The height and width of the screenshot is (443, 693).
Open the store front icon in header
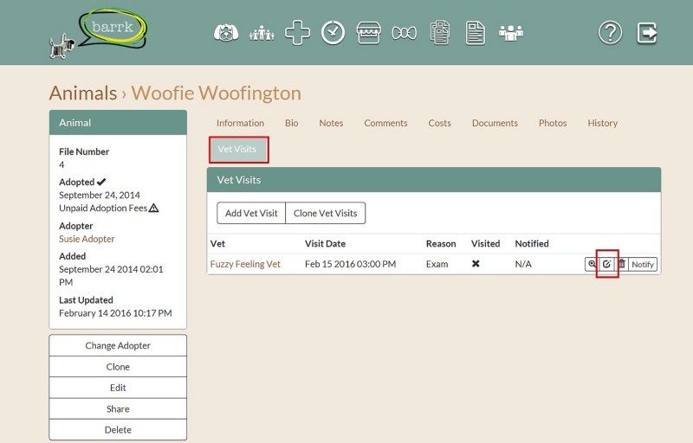click(369, 33)
